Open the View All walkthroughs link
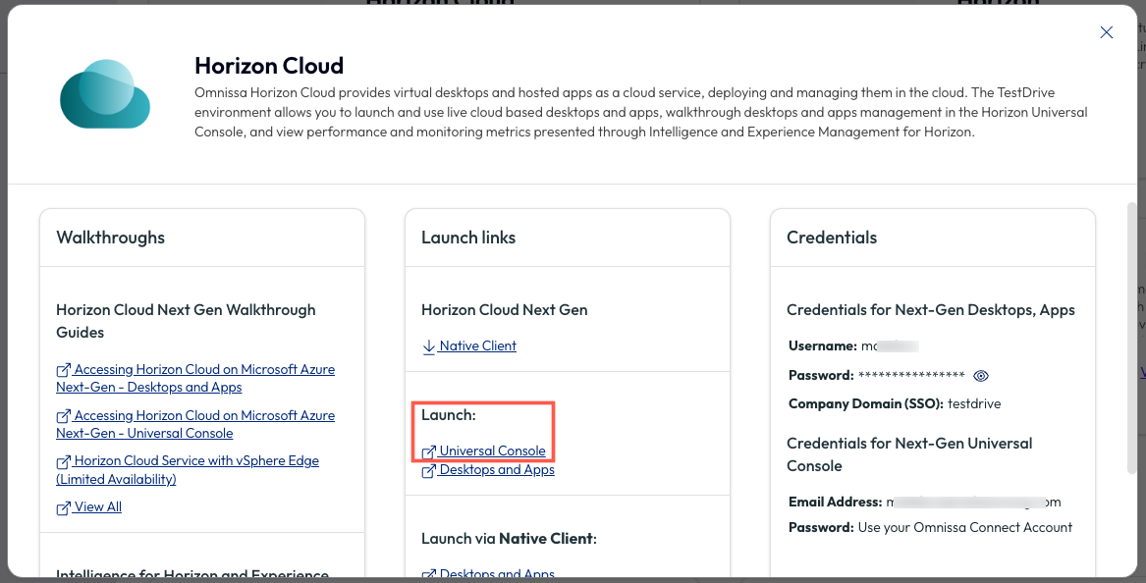This screenshot has width=1146, height=583. pyautogui.click(x=98, y=507)
